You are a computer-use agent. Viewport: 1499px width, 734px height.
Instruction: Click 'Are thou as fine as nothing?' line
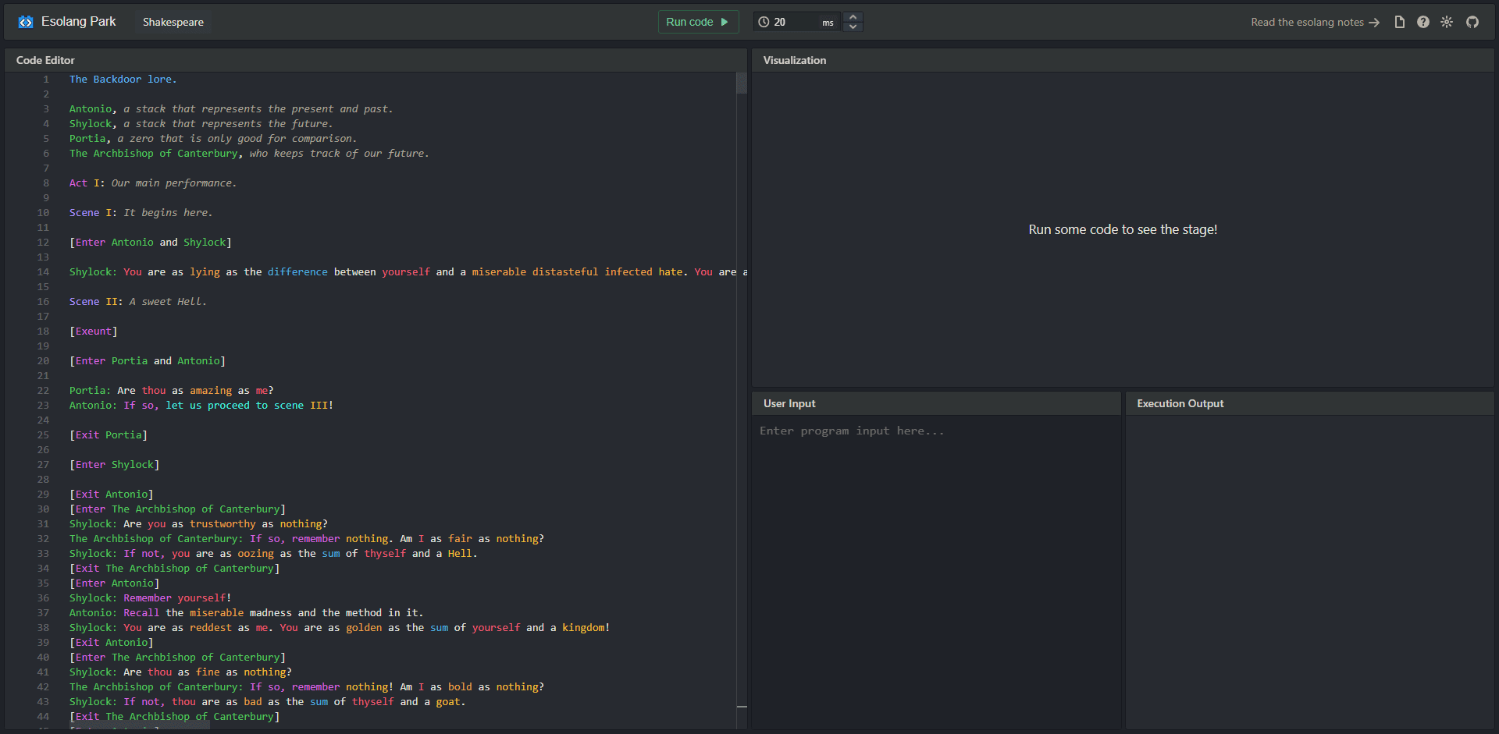pos(180,672)
